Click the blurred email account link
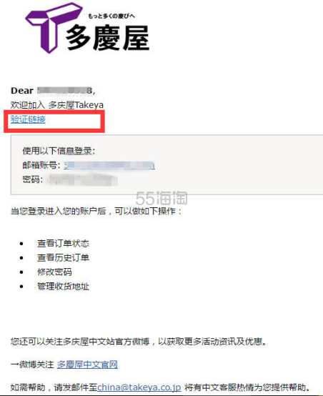 (109, 165)
